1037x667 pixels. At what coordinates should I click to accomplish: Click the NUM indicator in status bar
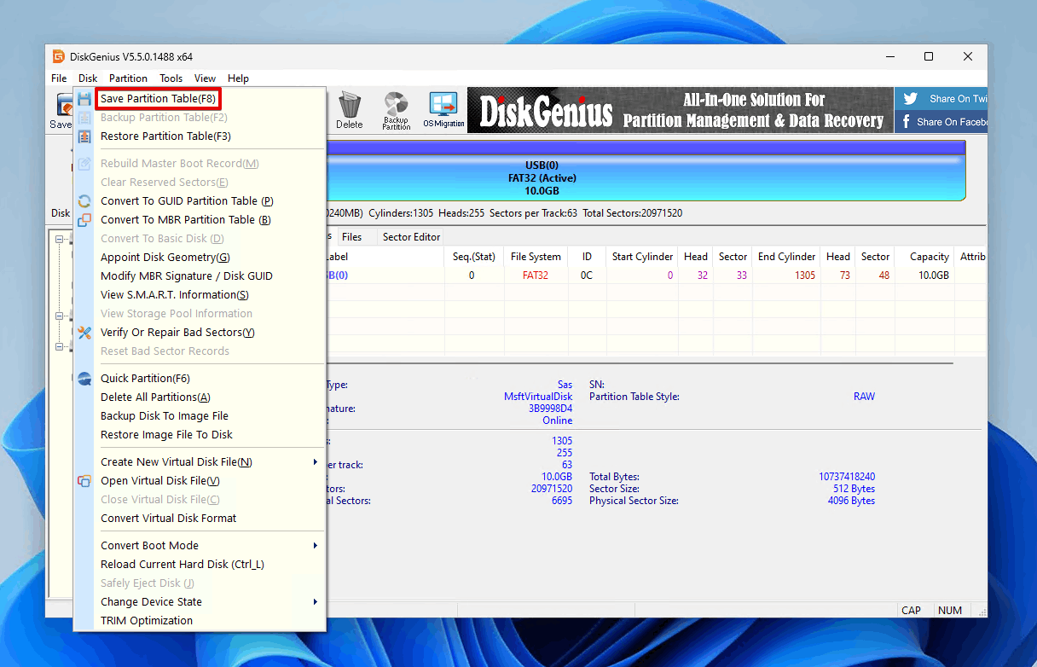click(x=949, y=610)
